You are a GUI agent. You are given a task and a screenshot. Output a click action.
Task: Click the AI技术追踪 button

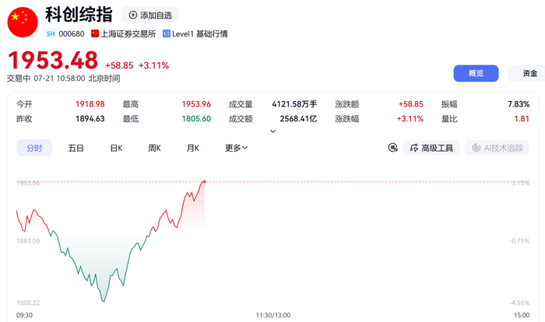click(x=497, y=148)
